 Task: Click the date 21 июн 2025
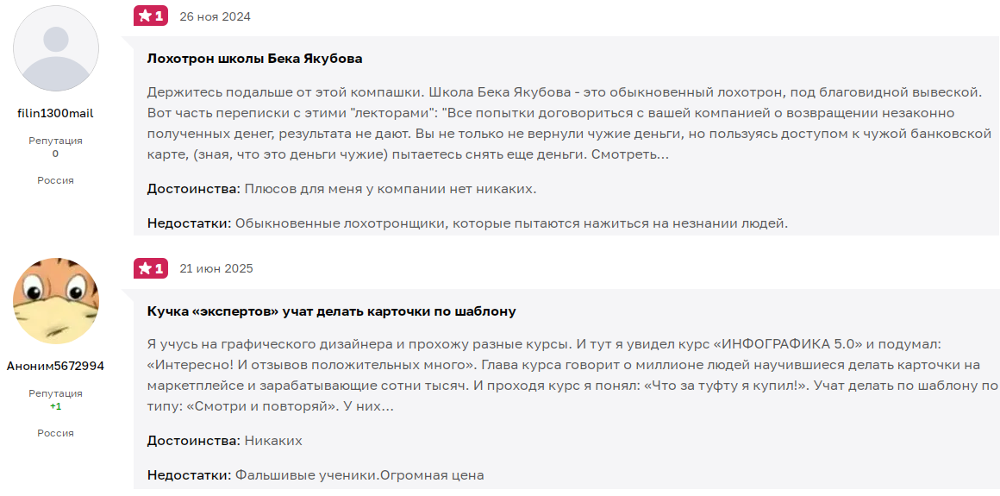tap(216, 269)
